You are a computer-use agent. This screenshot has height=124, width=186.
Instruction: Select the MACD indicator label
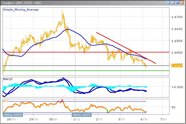point(8,79)
